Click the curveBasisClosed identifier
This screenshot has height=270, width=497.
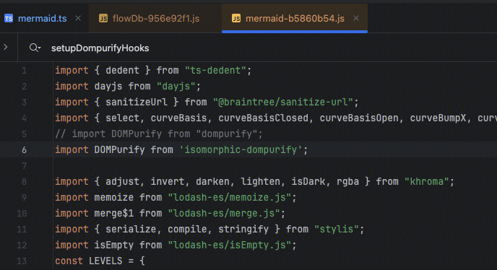click(x=264, y=118)
